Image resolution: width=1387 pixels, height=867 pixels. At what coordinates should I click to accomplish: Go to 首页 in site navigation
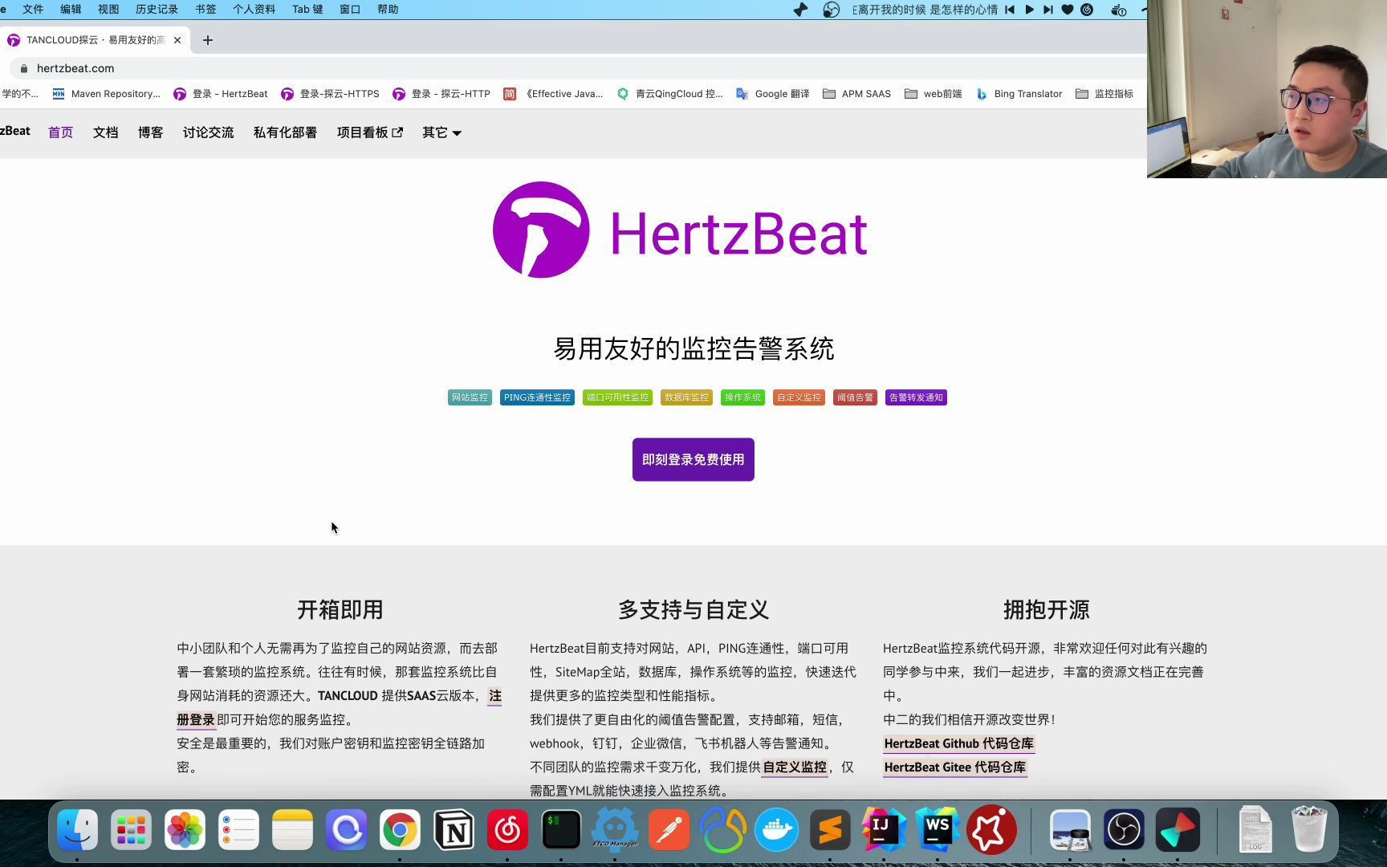60,132
